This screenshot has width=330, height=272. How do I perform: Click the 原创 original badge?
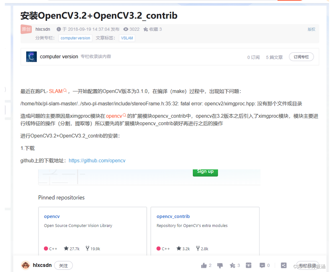(x=26, y=29)
